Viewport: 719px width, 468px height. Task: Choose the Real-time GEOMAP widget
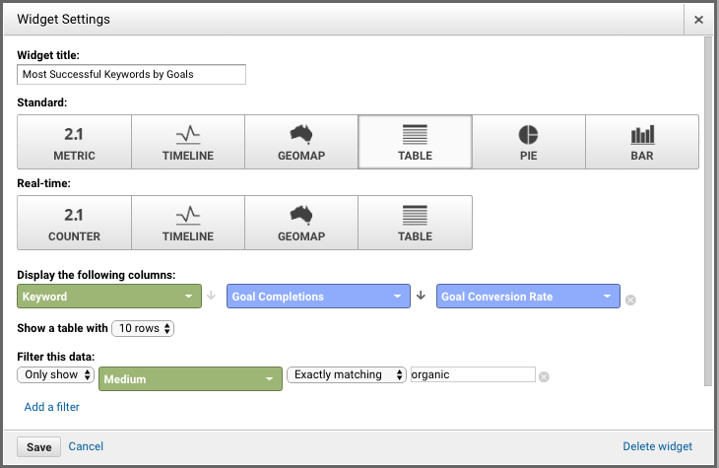click(x=301, y=223)
